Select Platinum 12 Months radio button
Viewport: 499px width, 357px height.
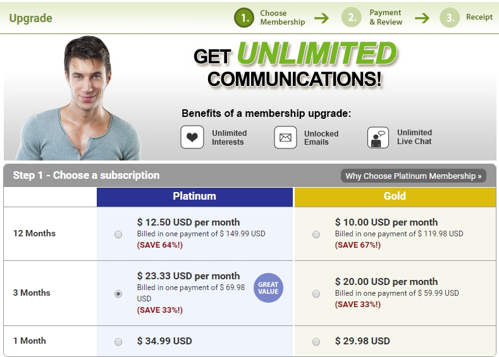(118, 234)
